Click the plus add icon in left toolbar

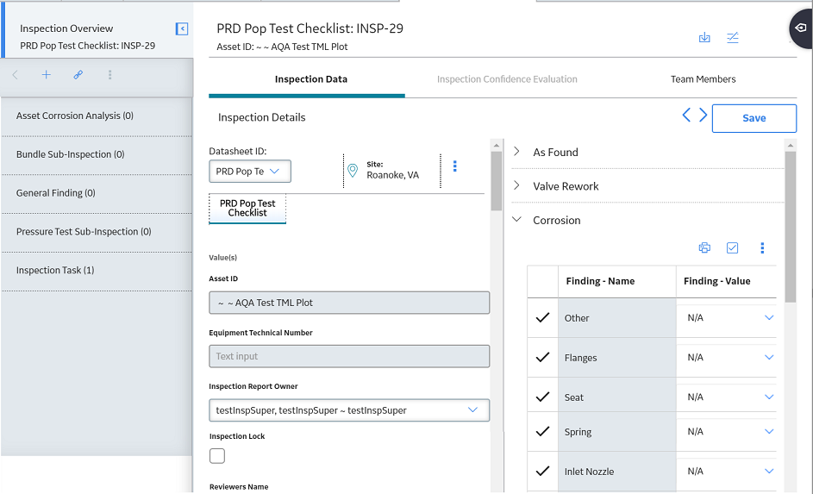(47, 75)
